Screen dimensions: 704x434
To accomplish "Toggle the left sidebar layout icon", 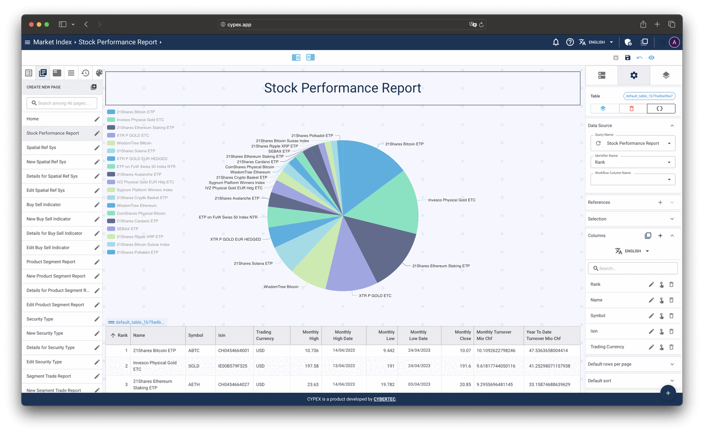I will tap(296, 58).
